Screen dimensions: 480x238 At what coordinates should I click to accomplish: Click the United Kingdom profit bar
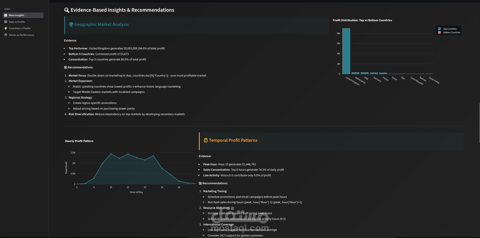coord(346,51)
